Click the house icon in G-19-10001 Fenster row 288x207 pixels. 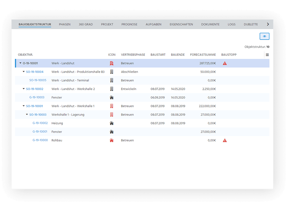click(x=111, y=132)
